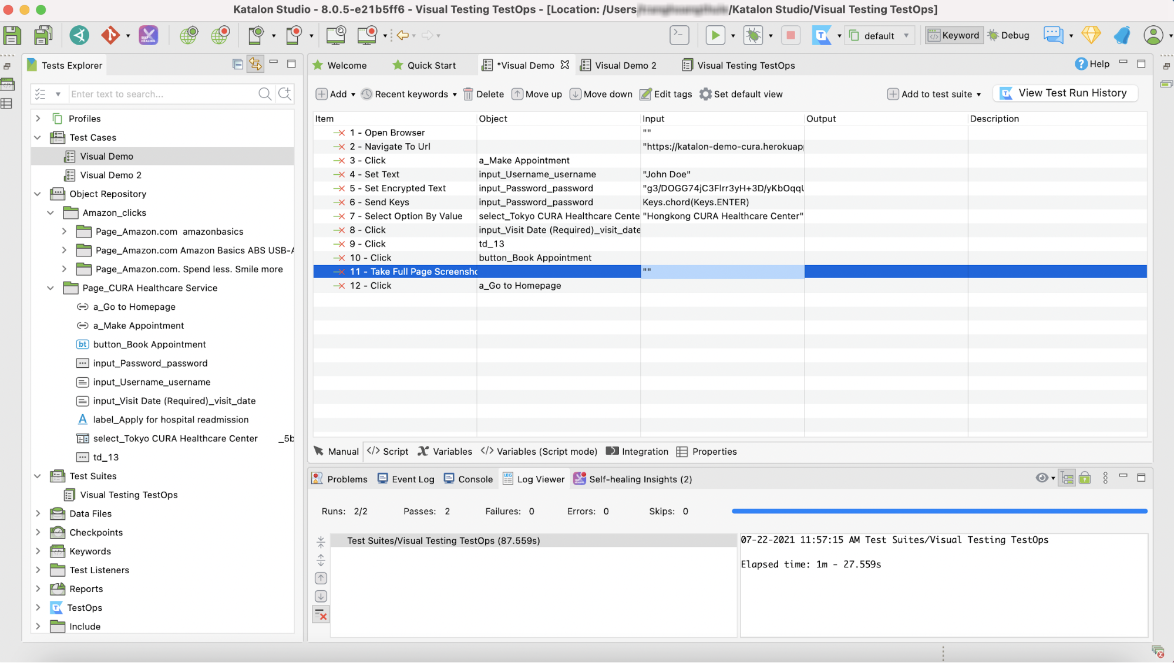This screenshot has height=663, width=1174.
Task: Click the Git orange diamond icon
Action: pyautogui.click(x=110, y=35)
